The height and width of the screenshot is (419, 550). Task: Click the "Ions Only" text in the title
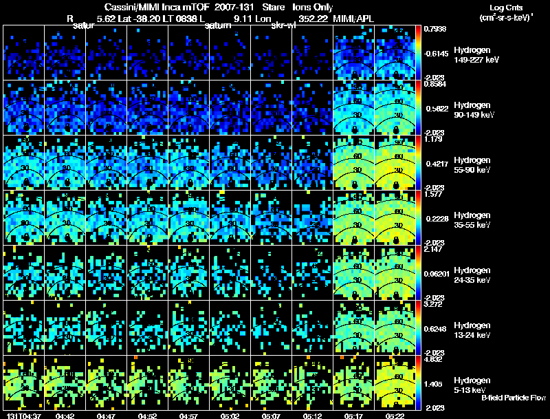(x=313, y=8)
